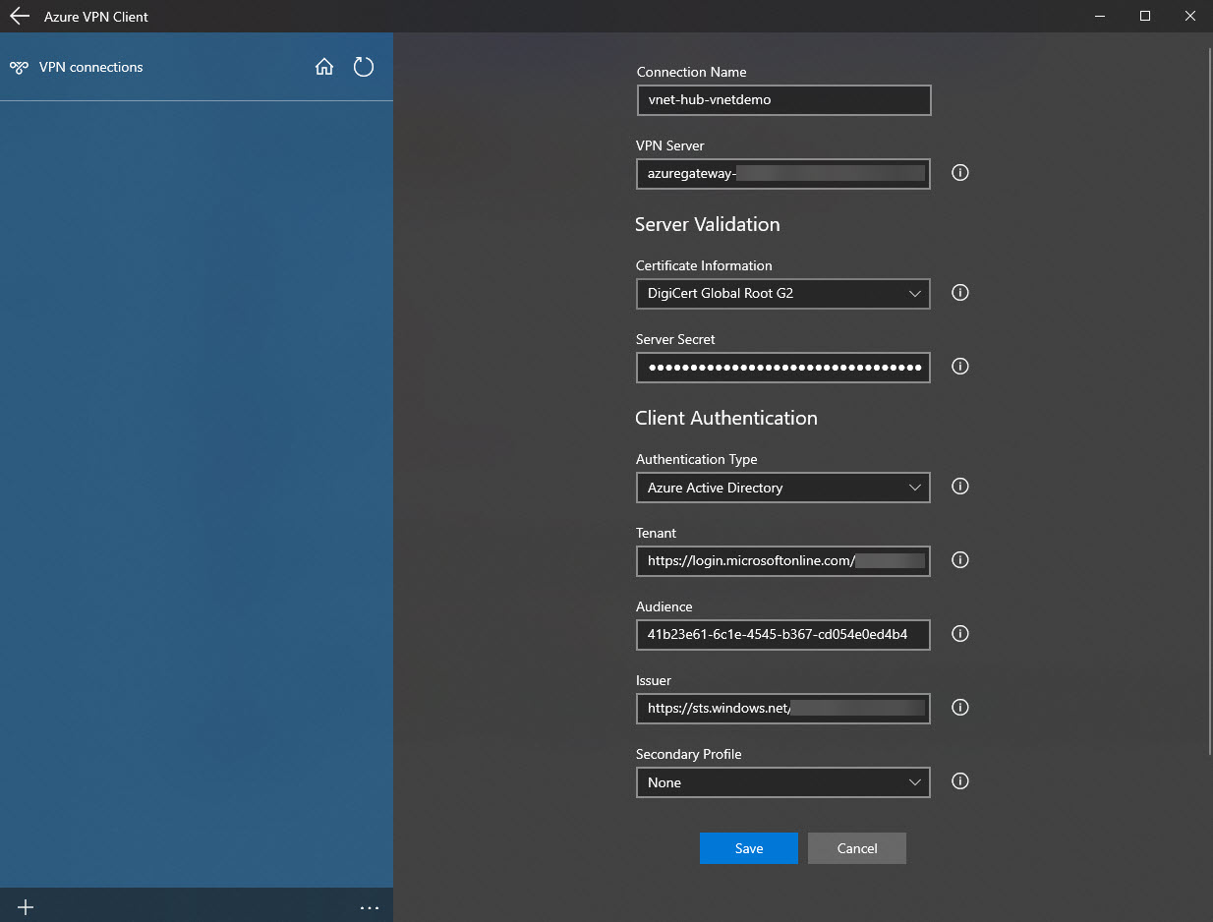Open the more options ellipsis menu
The height and width of the screenshot is (922, 1213).
pyautogui.click(x=370, y=907)
